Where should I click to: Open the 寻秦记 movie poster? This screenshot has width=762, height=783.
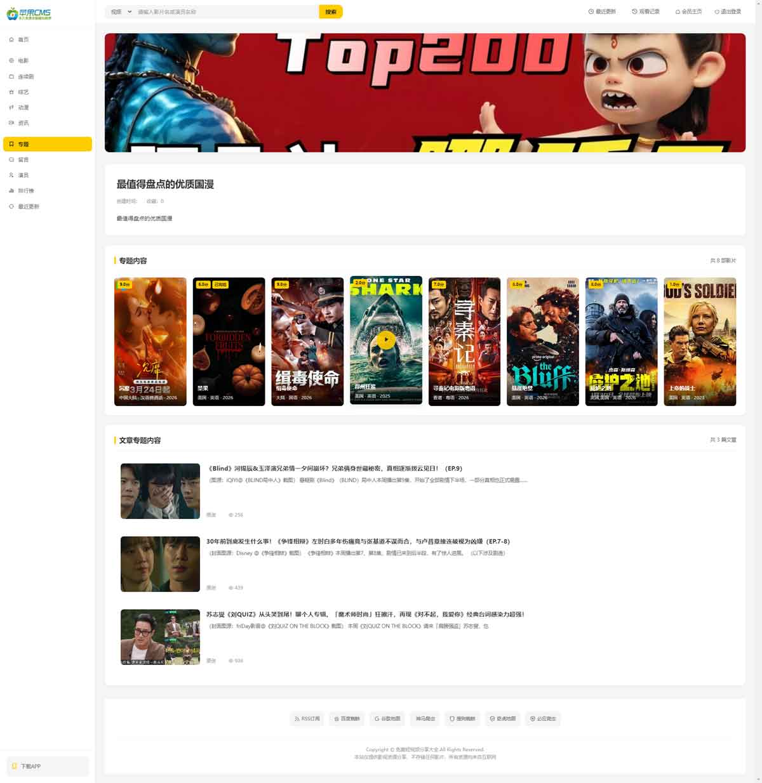tap(464, 341)
